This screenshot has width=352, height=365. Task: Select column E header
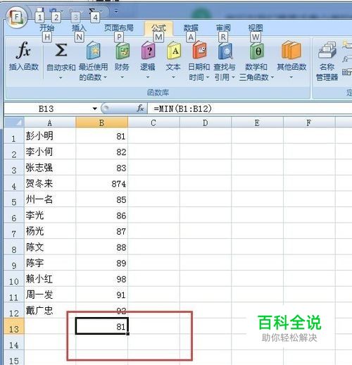coord(257,123)
